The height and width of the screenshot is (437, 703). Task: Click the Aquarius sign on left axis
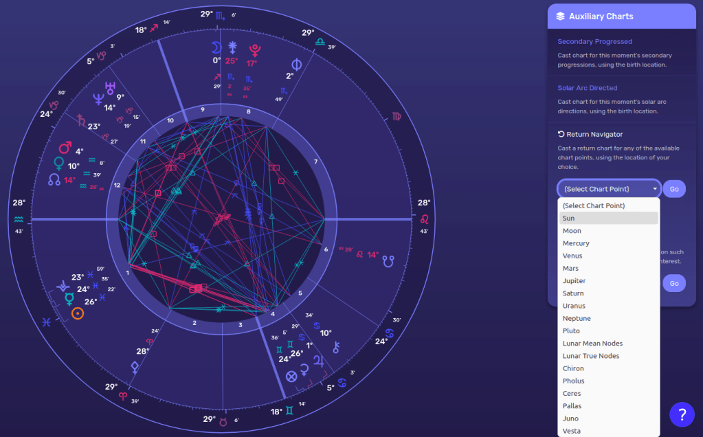(19, 218)
